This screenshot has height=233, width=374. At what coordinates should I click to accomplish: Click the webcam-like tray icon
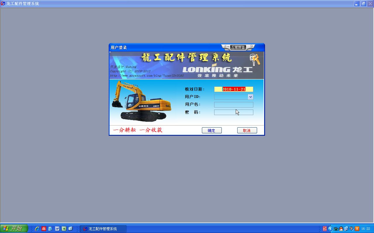point(352,229)
